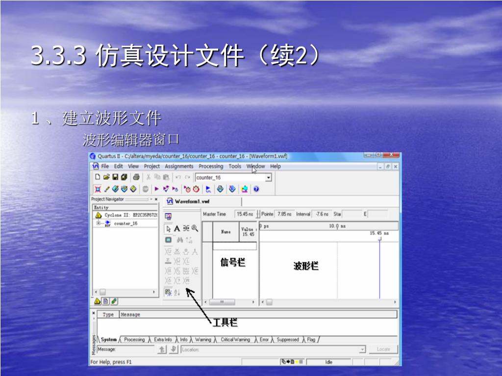Click the Copy icon in toolbar

157,177
